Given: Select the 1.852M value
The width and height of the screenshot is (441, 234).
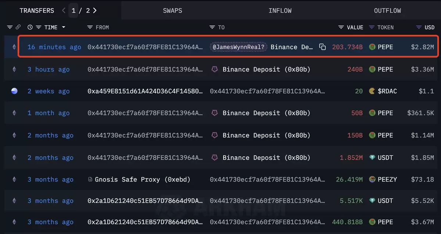Looking at the screenshot, I should click(351, 158).
